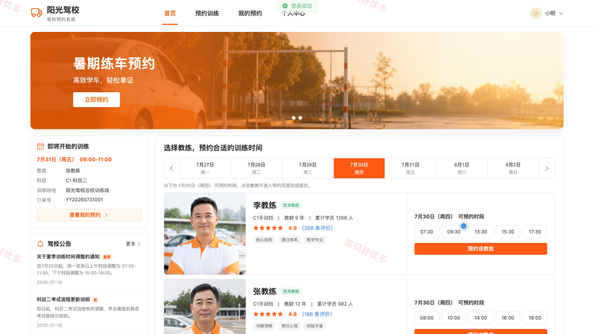Click 张教练's five-star rating icons
This screenshot has width=594, height=334.
(268, 314)
